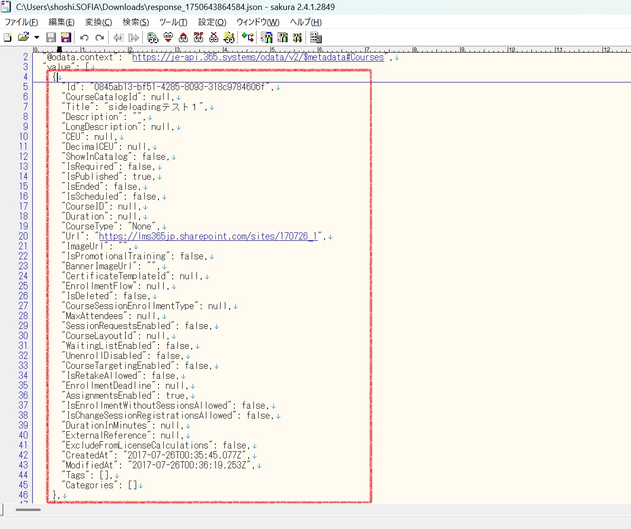
Task: Open Grep search folder icon
Action: (229, 37)
